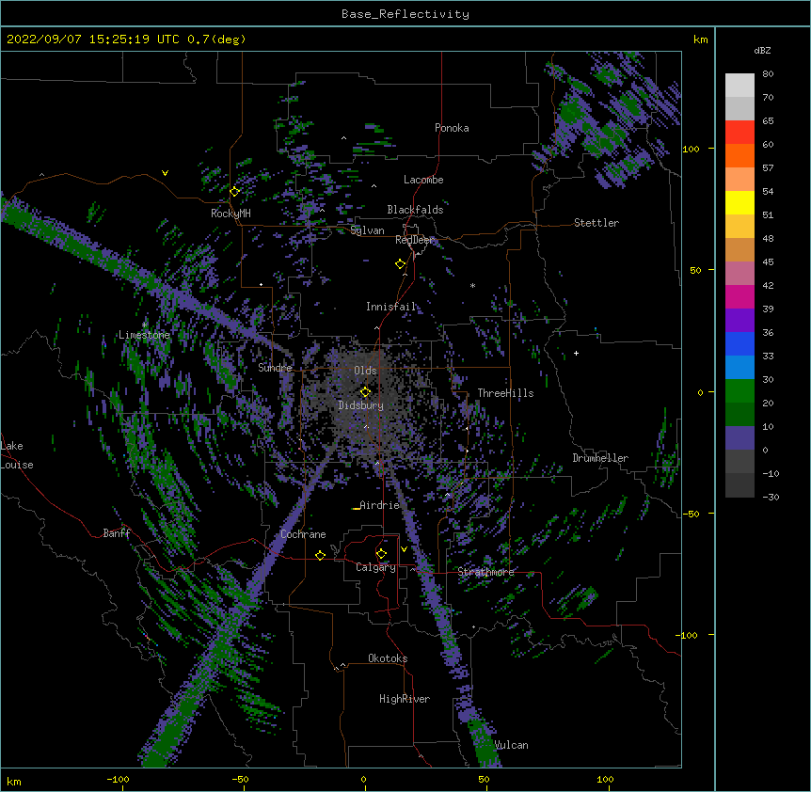Click the dBZ legend heading

tap(762, 50)
